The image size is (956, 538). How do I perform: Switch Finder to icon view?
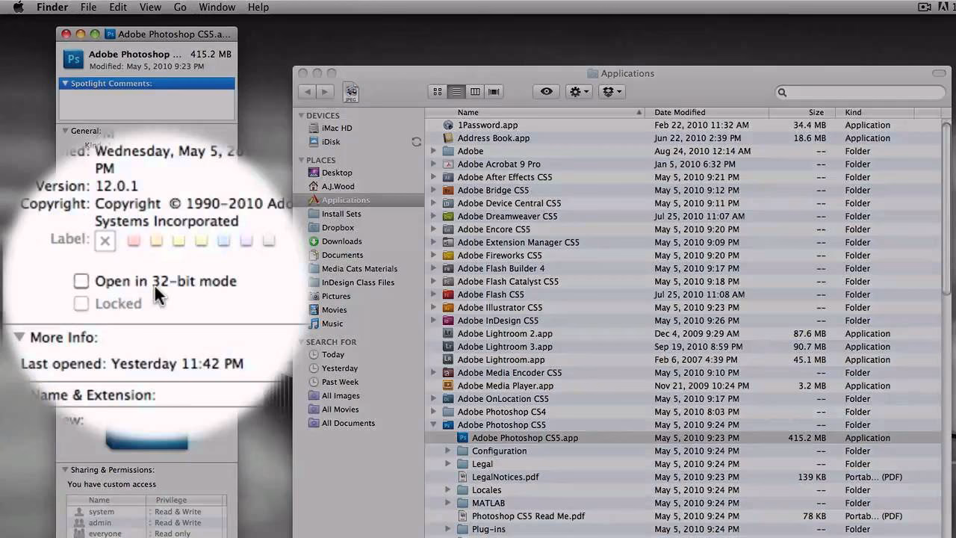pyautogui.click(x=438, y=92)
